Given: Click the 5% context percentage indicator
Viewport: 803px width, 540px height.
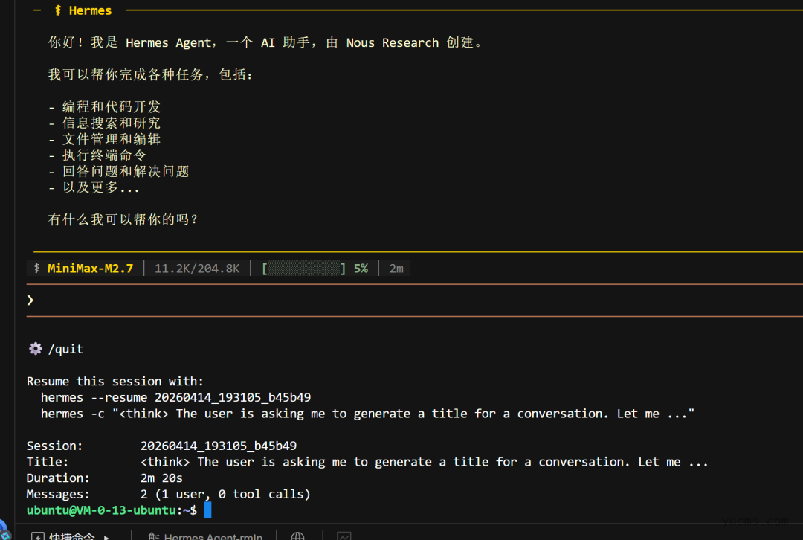Looking at the screenshot, I should pyautogui.click(x=361, y=269).
